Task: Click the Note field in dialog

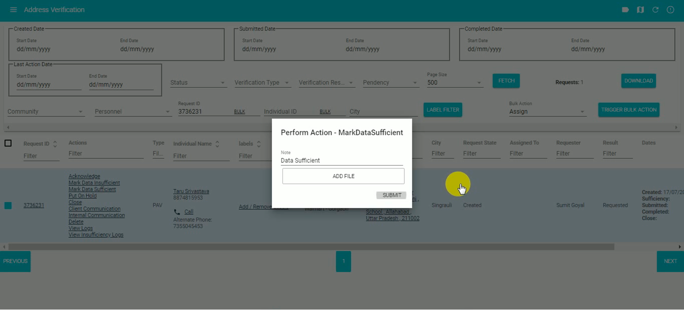Action: point(342,161)
